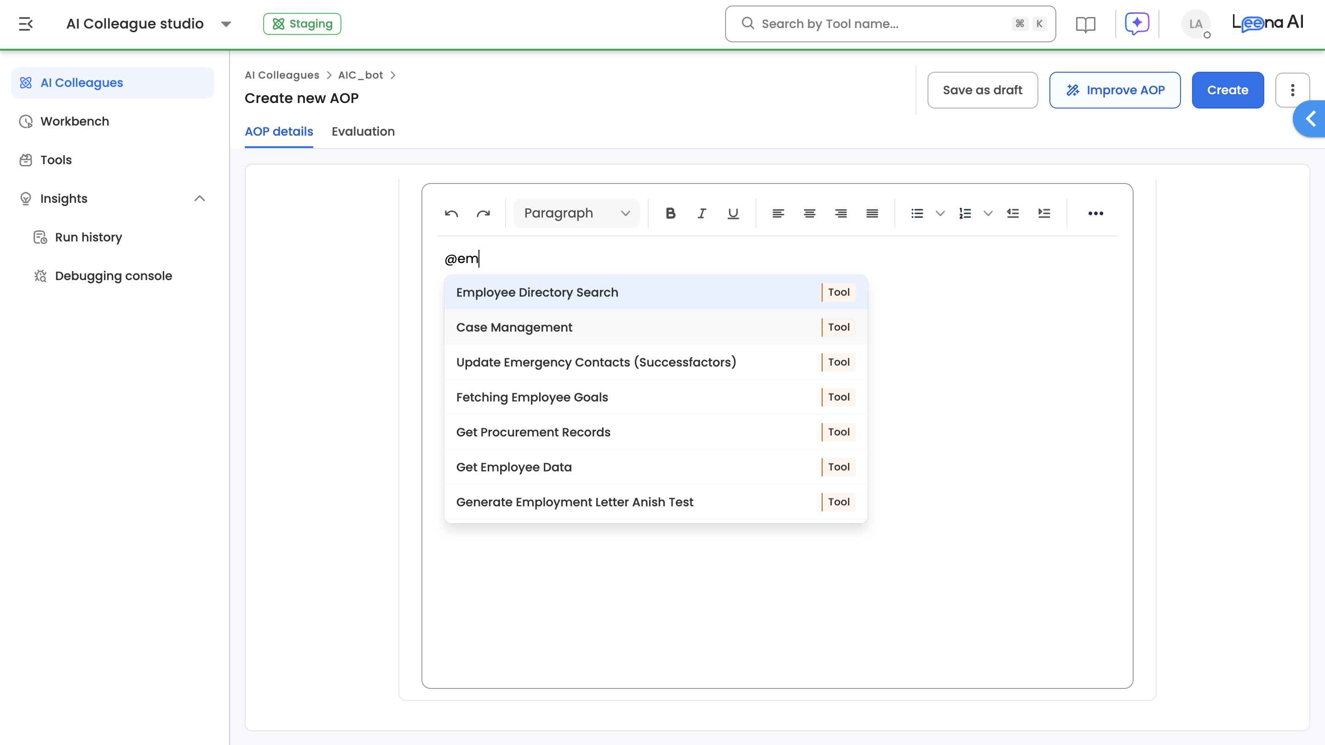The width and height of the screenshot is (1325, 745).
Task: Insert a numbered list
Action: click(964, 213)
